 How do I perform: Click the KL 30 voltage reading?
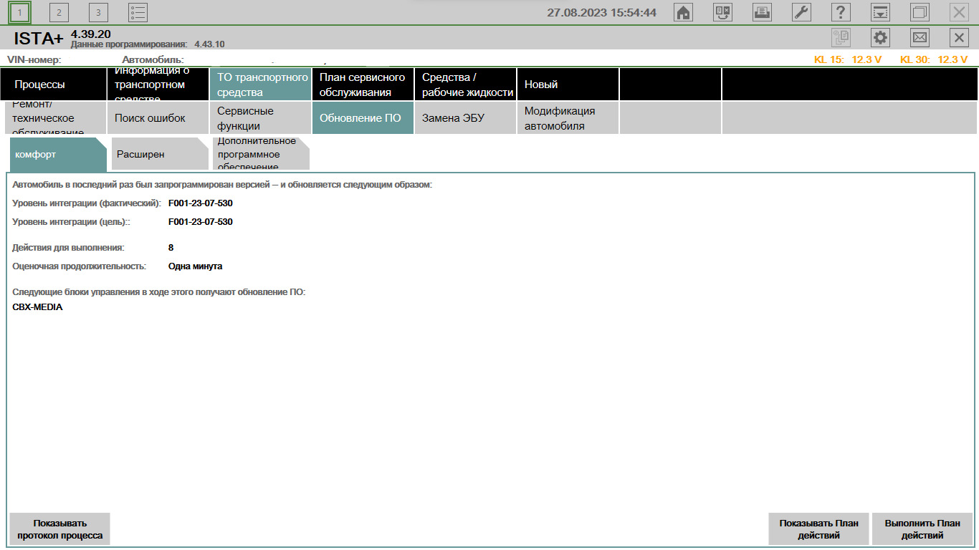[935, 59]
